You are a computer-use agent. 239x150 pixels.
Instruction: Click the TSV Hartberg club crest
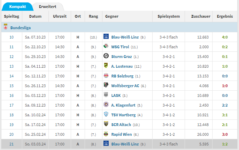[x=106, y=114]
